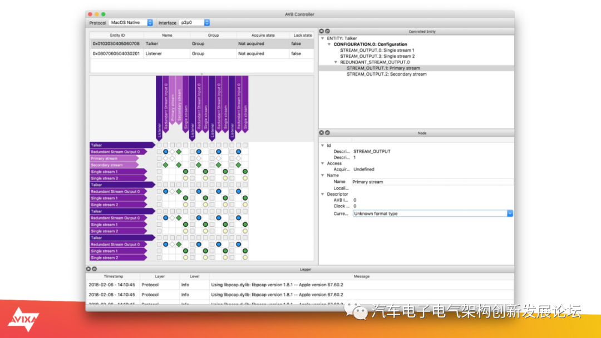Click the Acquire state column header
The height and width of the screenshot is (338, 601).
[x=263, y=35]
